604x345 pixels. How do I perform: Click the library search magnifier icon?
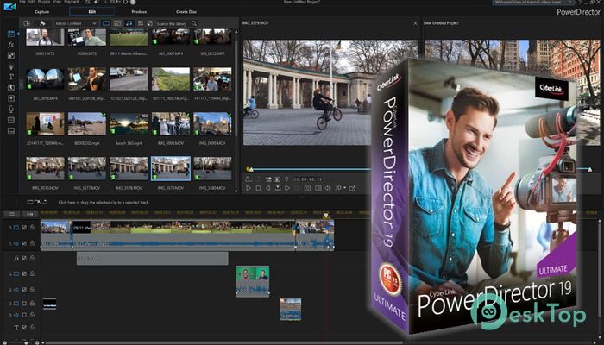point(194,23)
